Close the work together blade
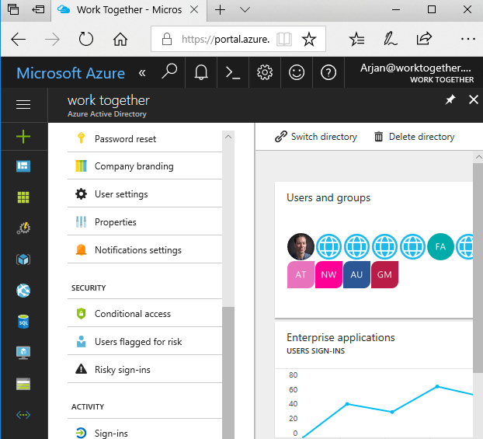483x439 pixels. (474, 99)
